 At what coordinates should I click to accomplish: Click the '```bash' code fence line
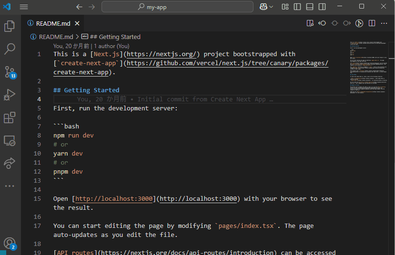pyautogui.click(x=66, y=127)
